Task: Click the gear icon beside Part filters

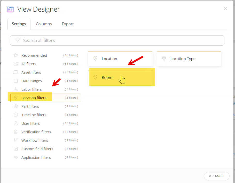Action: [16, 106]
